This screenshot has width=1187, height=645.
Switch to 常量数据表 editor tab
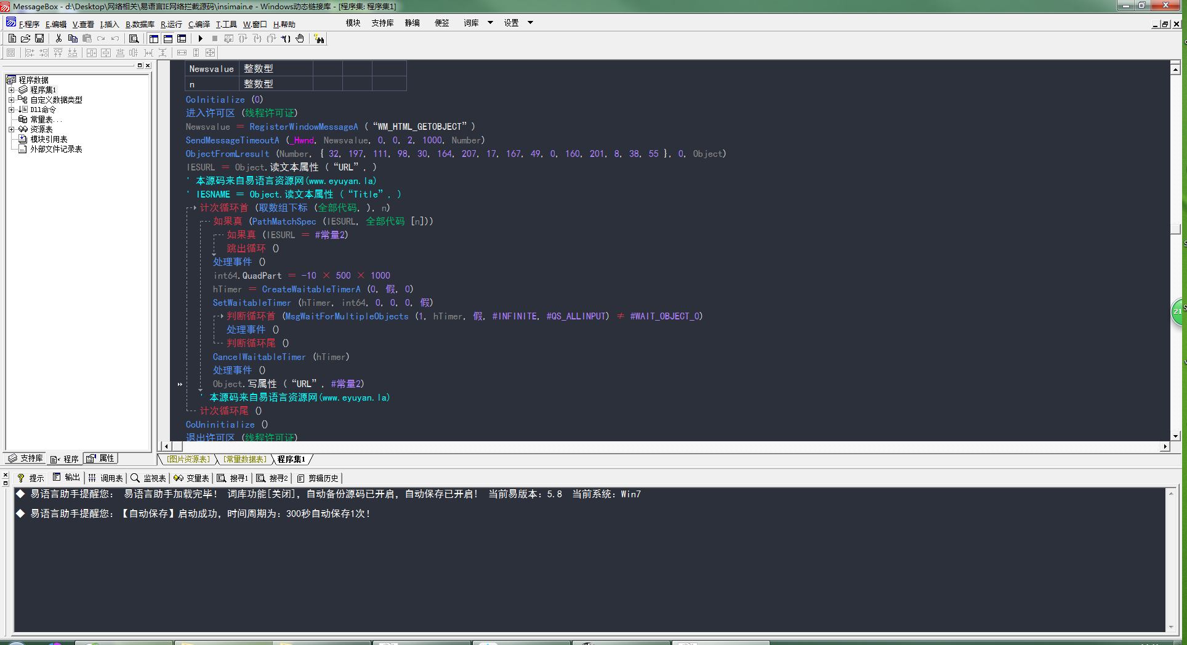[244, 459]
